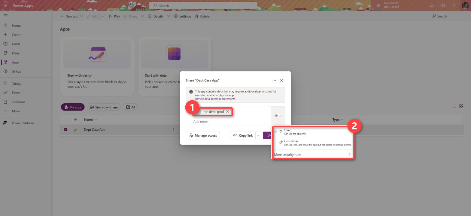Click the pencil edit icon for Dept Case App
Image resolution: width=471 pixels, height=216 pixels.
(x=75, y=130)
